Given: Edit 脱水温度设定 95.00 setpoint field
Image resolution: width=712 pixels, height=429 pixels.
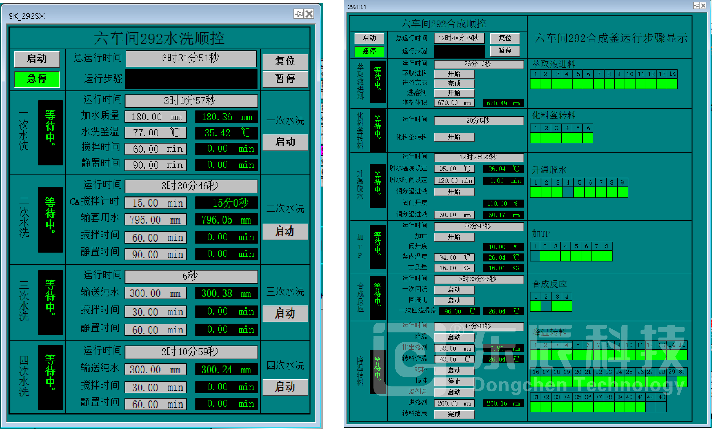Looking at the screenshot, I should (x=454, y=169).
